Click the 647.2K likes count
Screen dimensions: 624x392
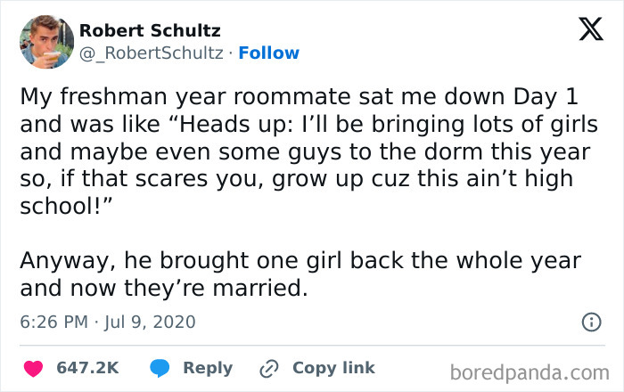point(88,368)
